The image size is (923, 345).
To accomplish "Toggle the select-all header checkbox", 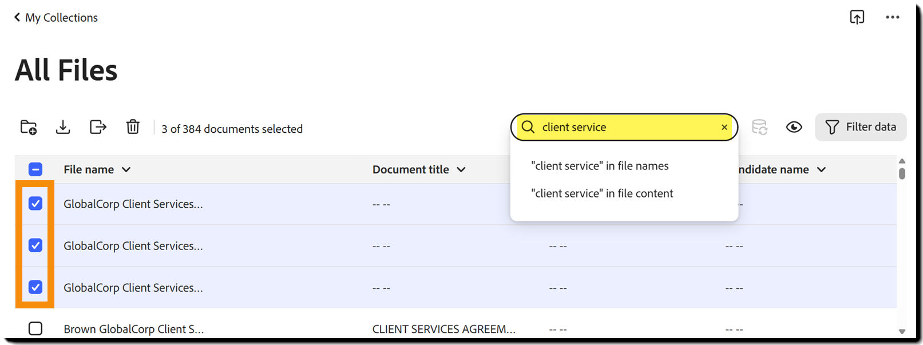I will click(35, 169).
